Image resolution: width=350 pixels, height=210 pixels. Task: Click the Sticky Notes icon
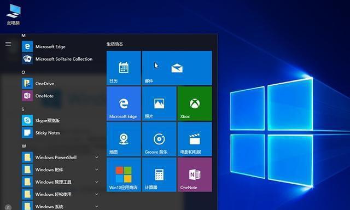(x=27, y=133)
